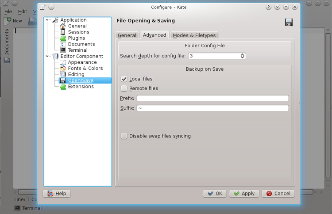Click the Application tools icon
The image size is (332, 214).
[x=55, y=20]
